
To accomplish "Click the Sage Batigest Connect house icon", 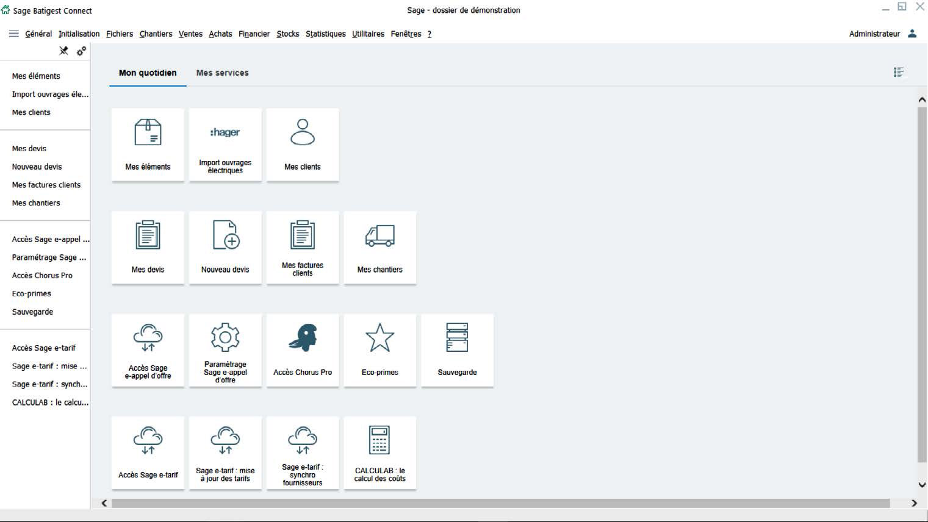I will click(6, 10).
